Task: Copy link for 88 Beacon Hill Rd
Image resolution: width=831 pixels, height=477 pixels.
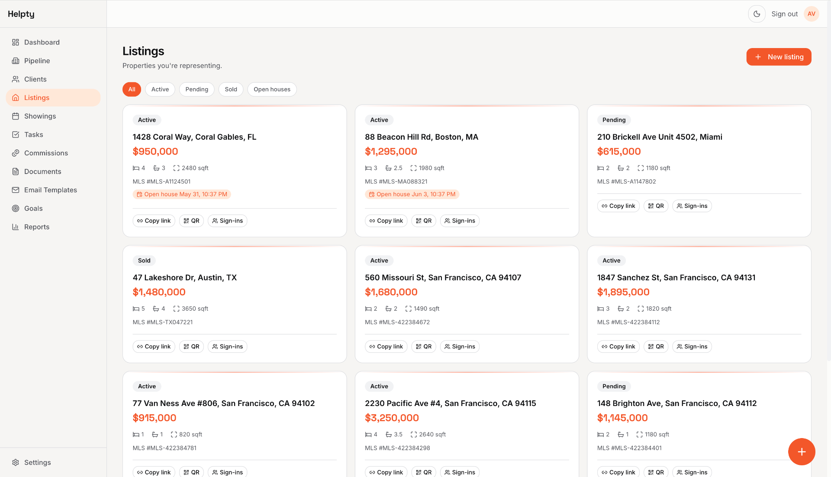Action: pos(386,221)
